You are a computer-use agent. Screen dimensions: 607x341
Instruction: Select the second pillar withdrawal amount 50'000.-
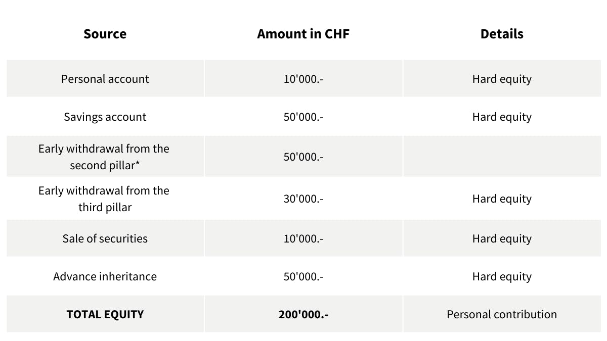[x=303, y=157]
